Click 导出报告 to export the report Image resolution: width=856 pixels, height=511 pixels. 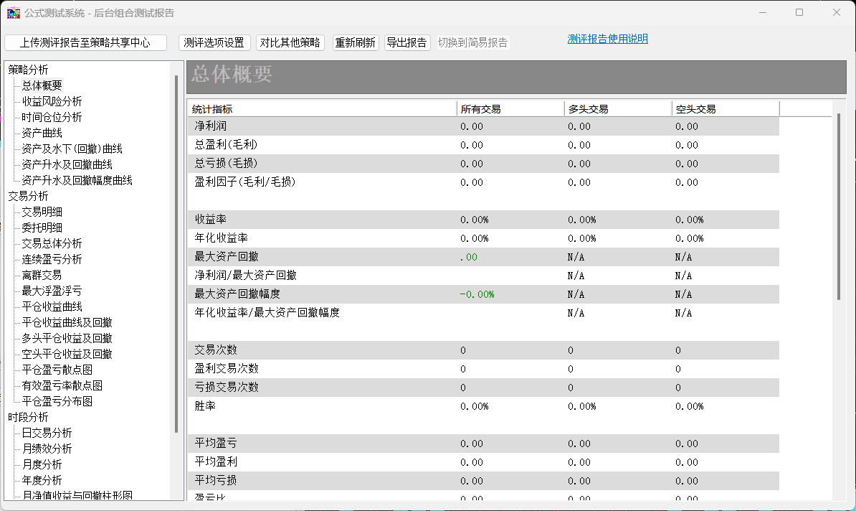[x=406, y=42]
